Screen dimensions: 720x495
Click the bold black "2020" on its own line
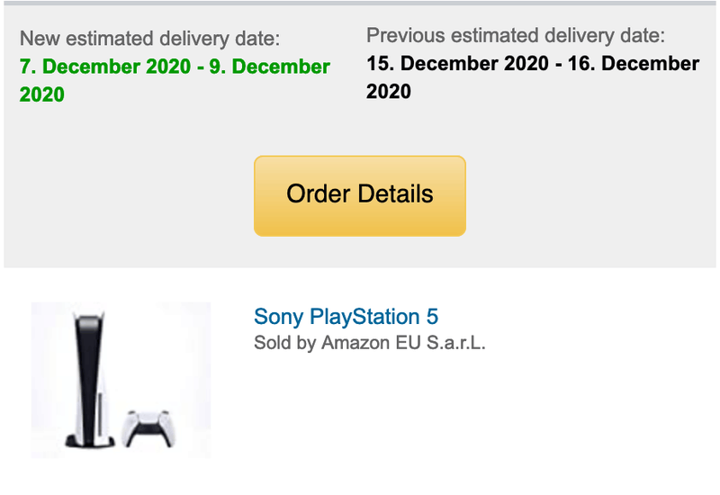389,92
